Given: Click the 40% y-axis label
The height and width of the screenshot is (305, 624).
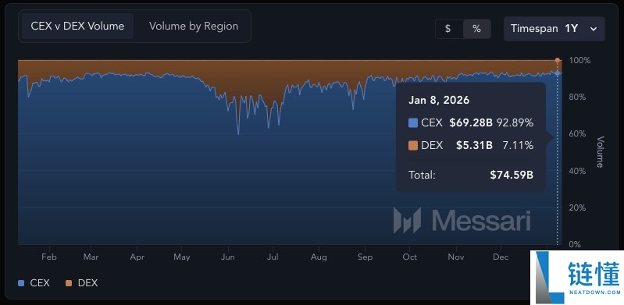Looking at the screenshot, I should tap(578, 171).
